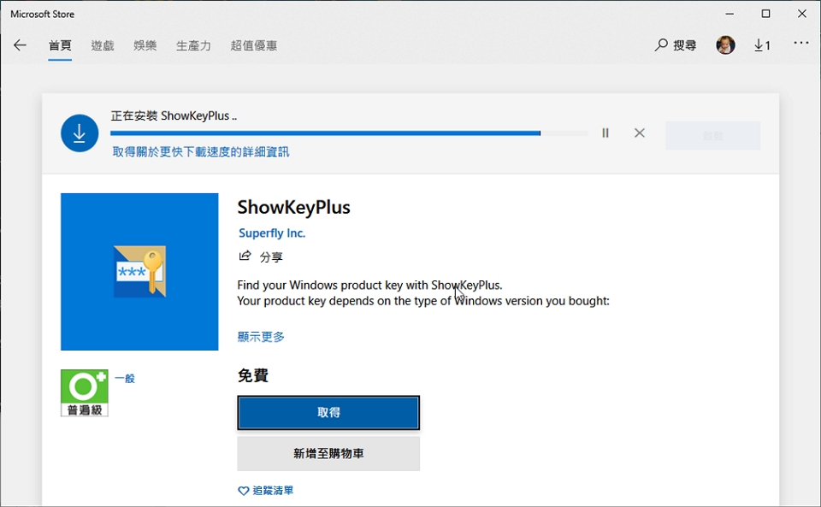
Task: Click the ShowKeyPlus app logo
Action: [x=139, y=271]
